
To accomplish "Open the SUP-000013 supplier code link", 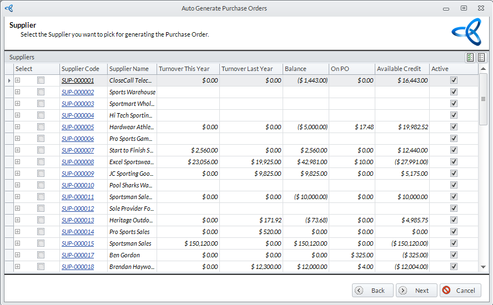I will (78, 220).
